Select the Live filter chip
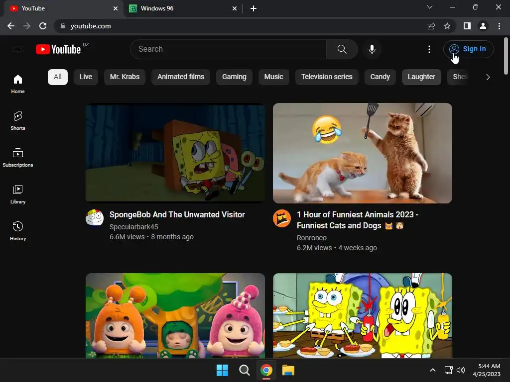Viewport: 510px width, 382px height. pos(86,77)
